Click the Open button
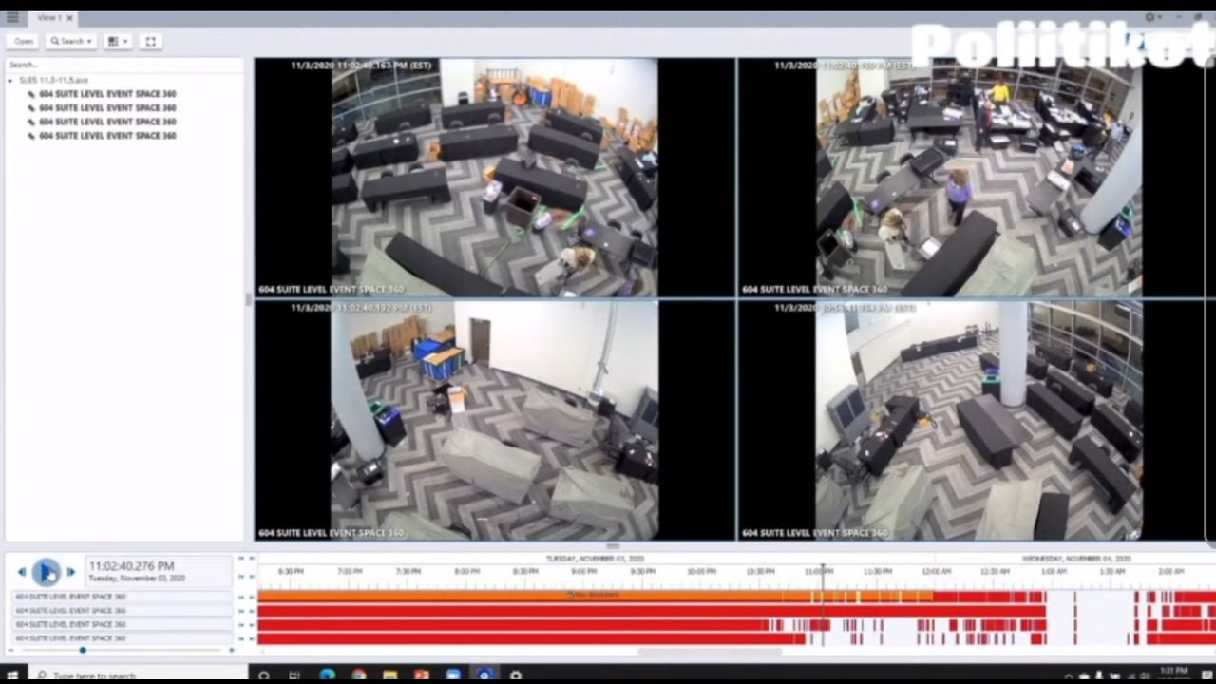1216x684 pixels. coord(23,42)
